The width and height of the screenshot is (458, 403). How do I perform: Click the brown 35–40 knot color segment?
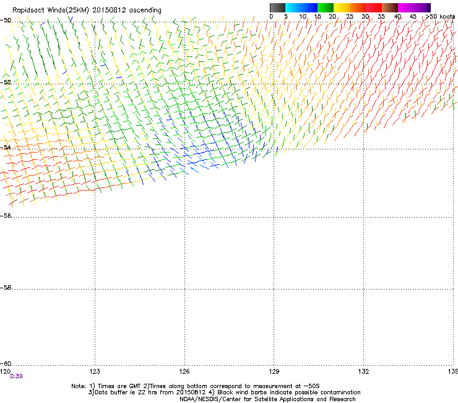click(x=390, y=7)
